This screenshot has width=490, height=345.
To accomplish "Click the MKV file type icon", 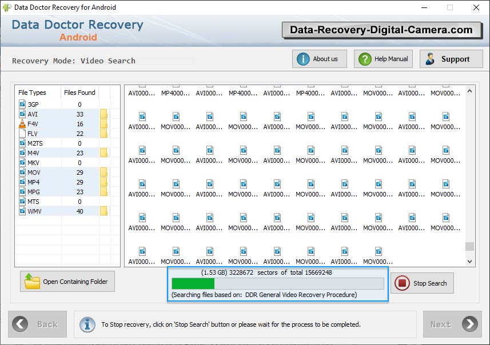I will point(22,162).
